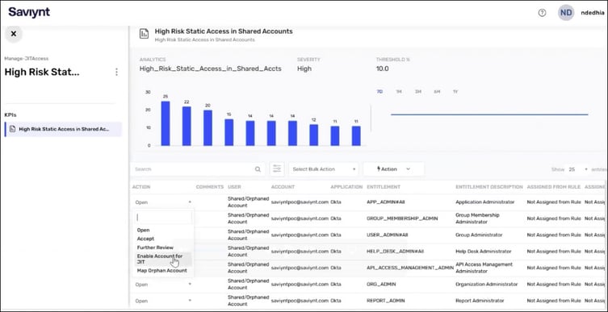Open the filter sliders icon
Image resolution: width=608 pixels, height=312 pixels.
(x=277, y=168)
